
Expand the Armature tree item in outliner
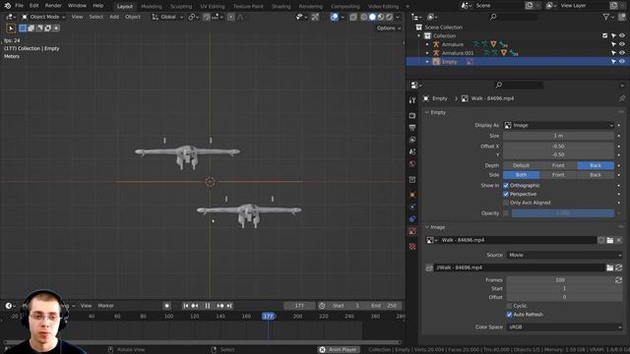[427, 44]
